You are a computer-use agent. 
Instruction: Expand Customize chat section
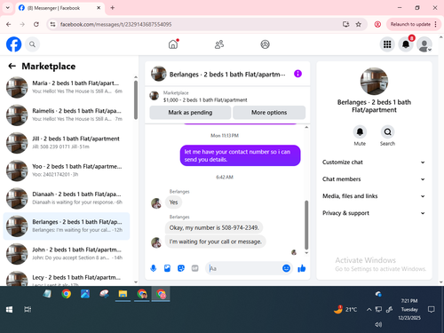[x=374, y=163]
